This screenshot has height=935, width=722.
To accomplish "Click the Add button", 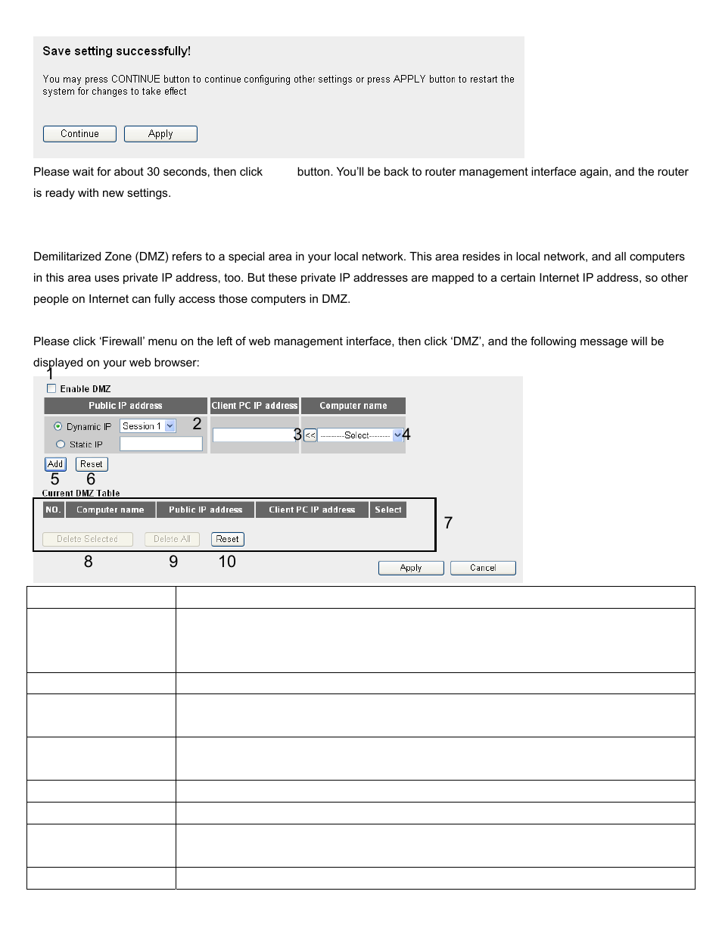I will [55, 464].
